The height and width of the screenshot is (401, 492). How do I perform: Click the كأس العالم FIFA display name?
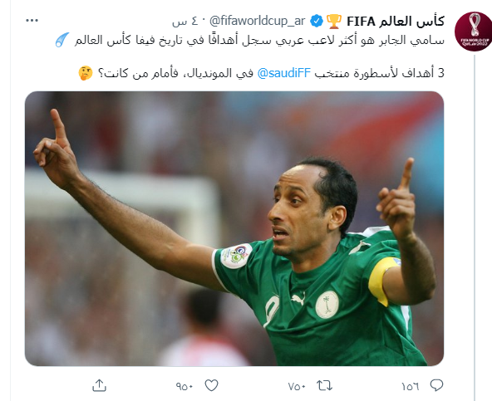396,22
